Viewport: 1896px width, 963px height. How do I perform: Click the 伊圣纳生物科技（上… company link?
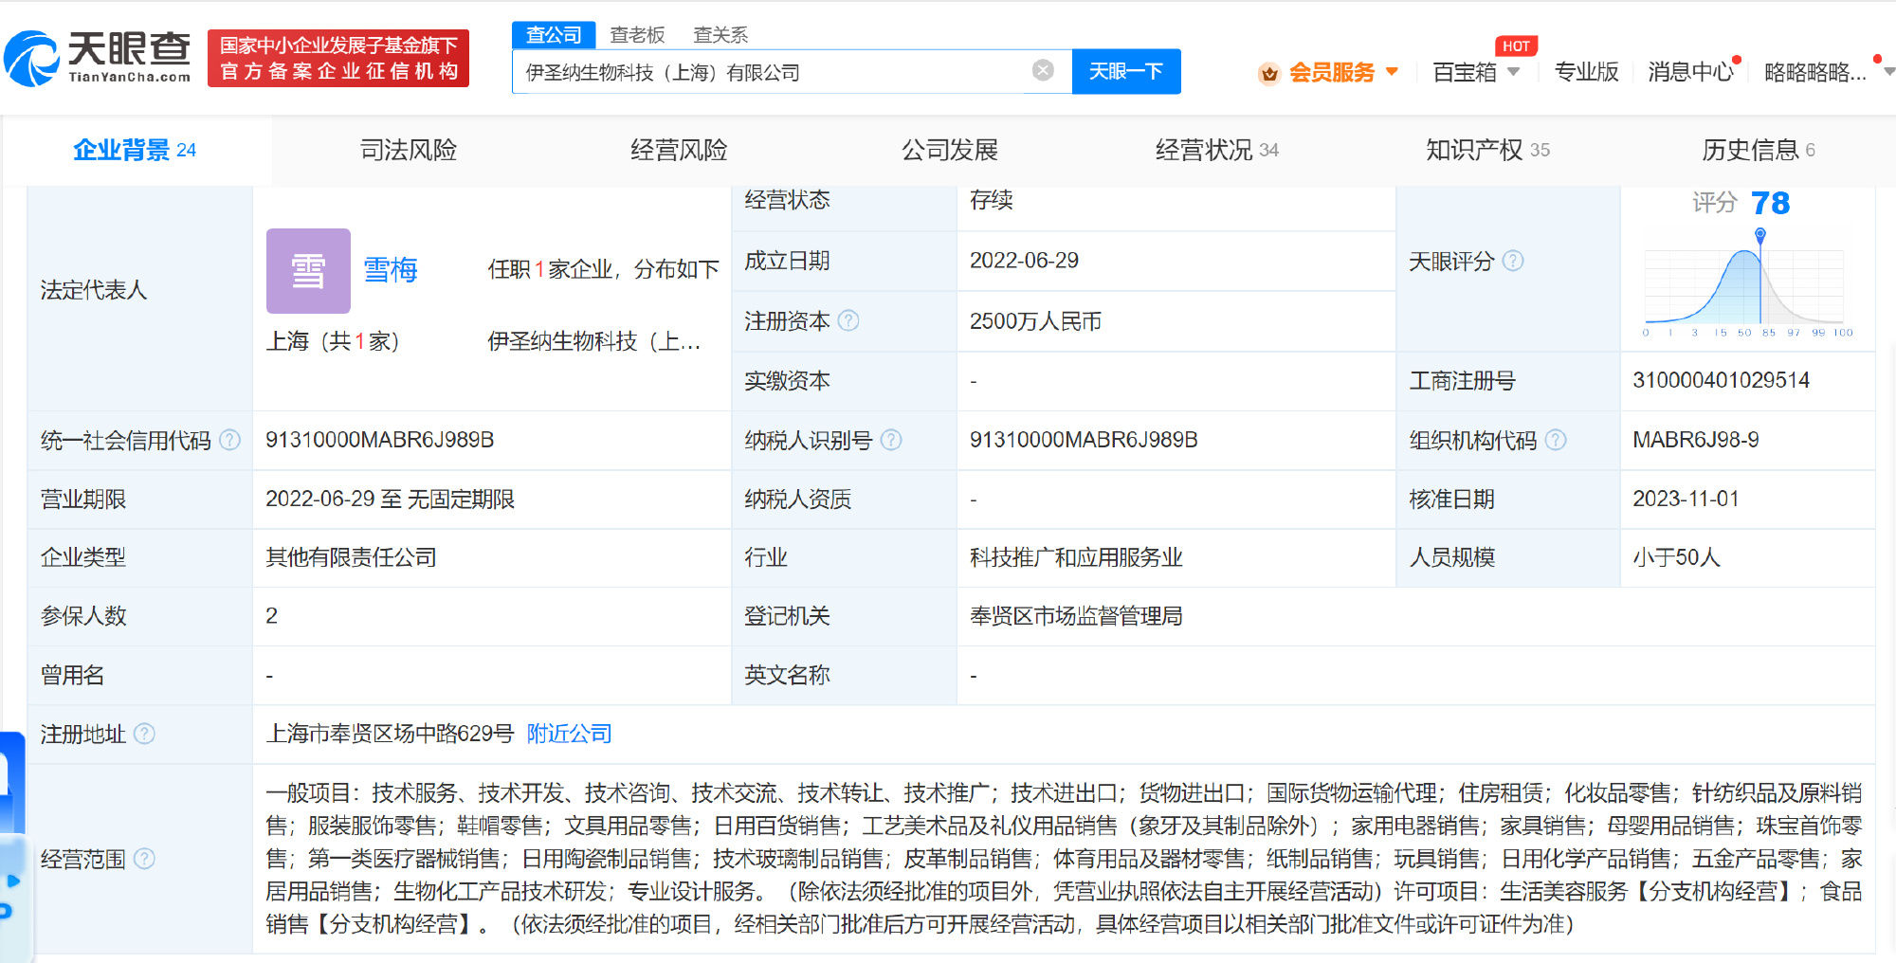pos(594,341)
